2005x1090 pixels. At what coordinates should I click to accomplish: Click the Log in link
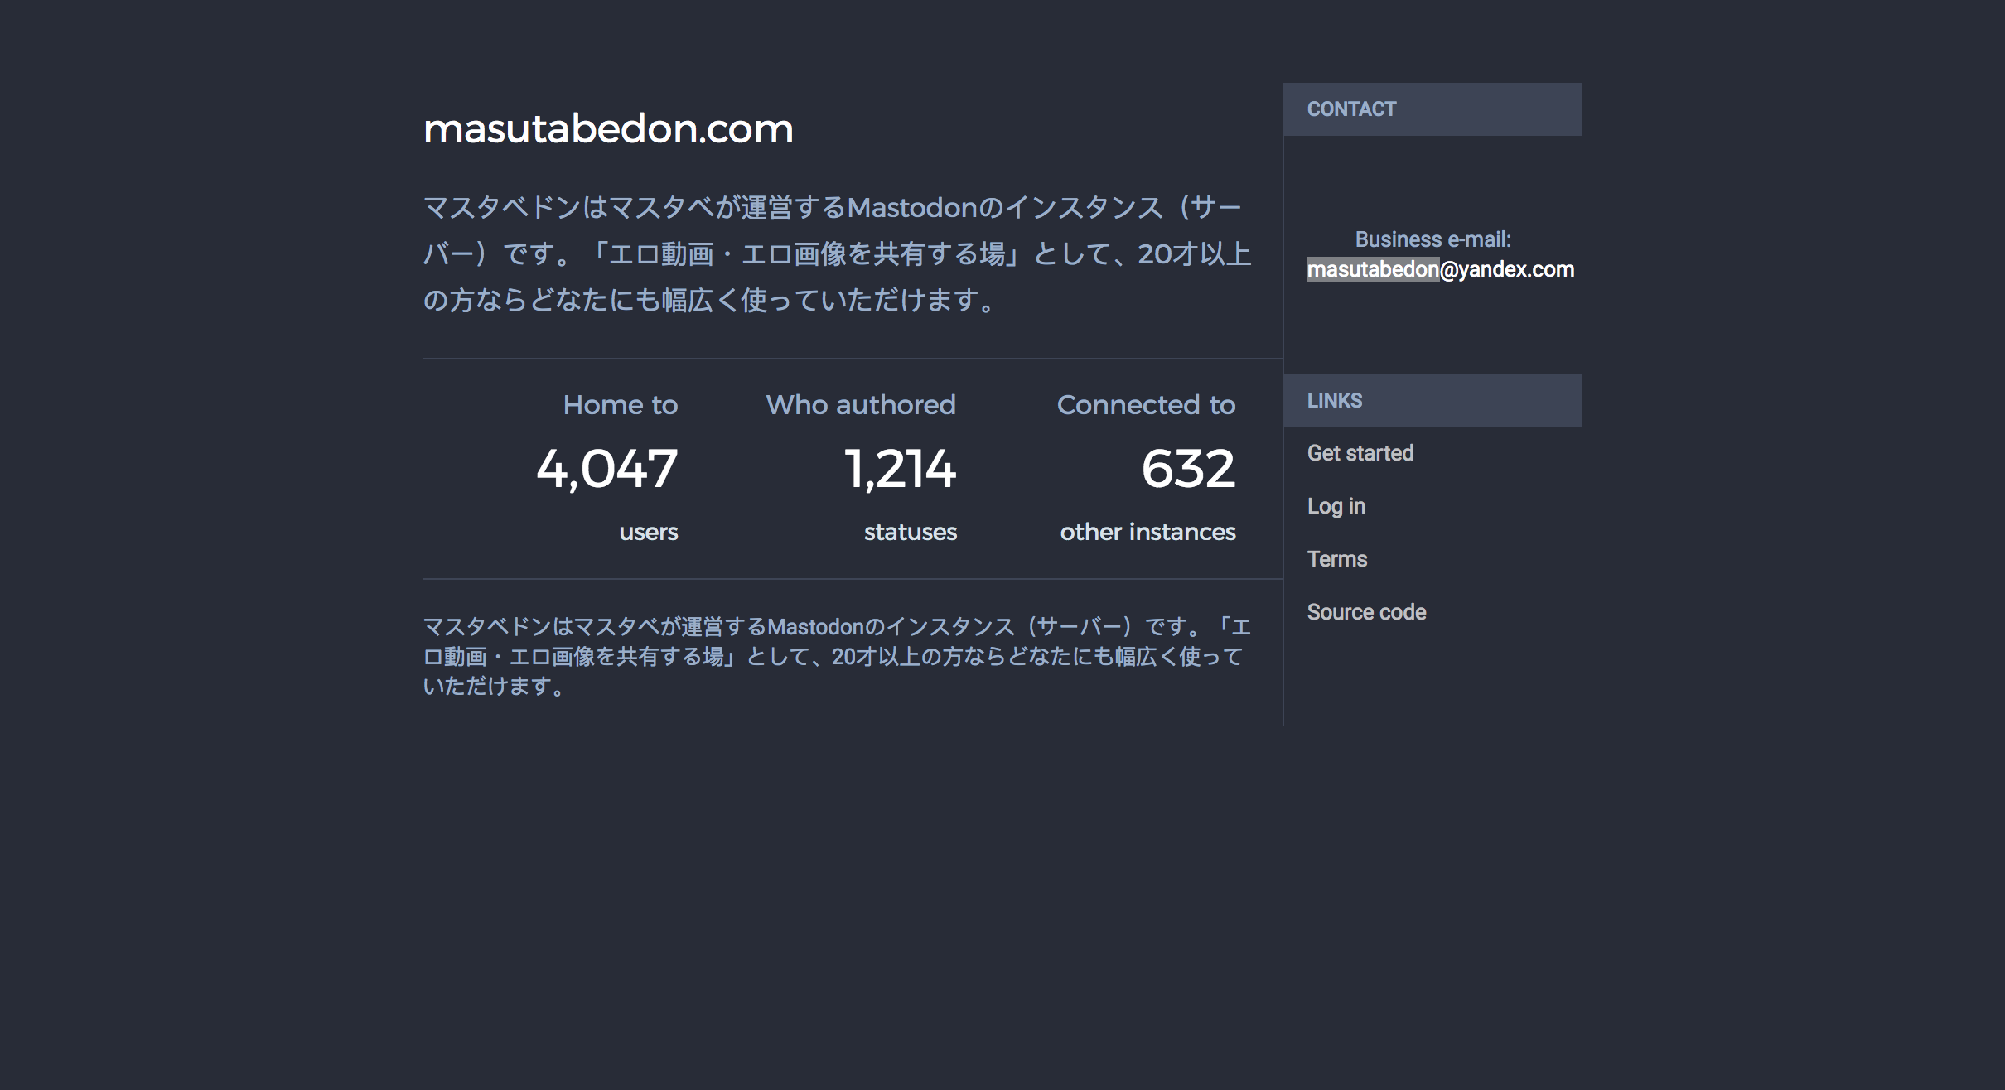pyautogui.click(x=1336, y=506)
